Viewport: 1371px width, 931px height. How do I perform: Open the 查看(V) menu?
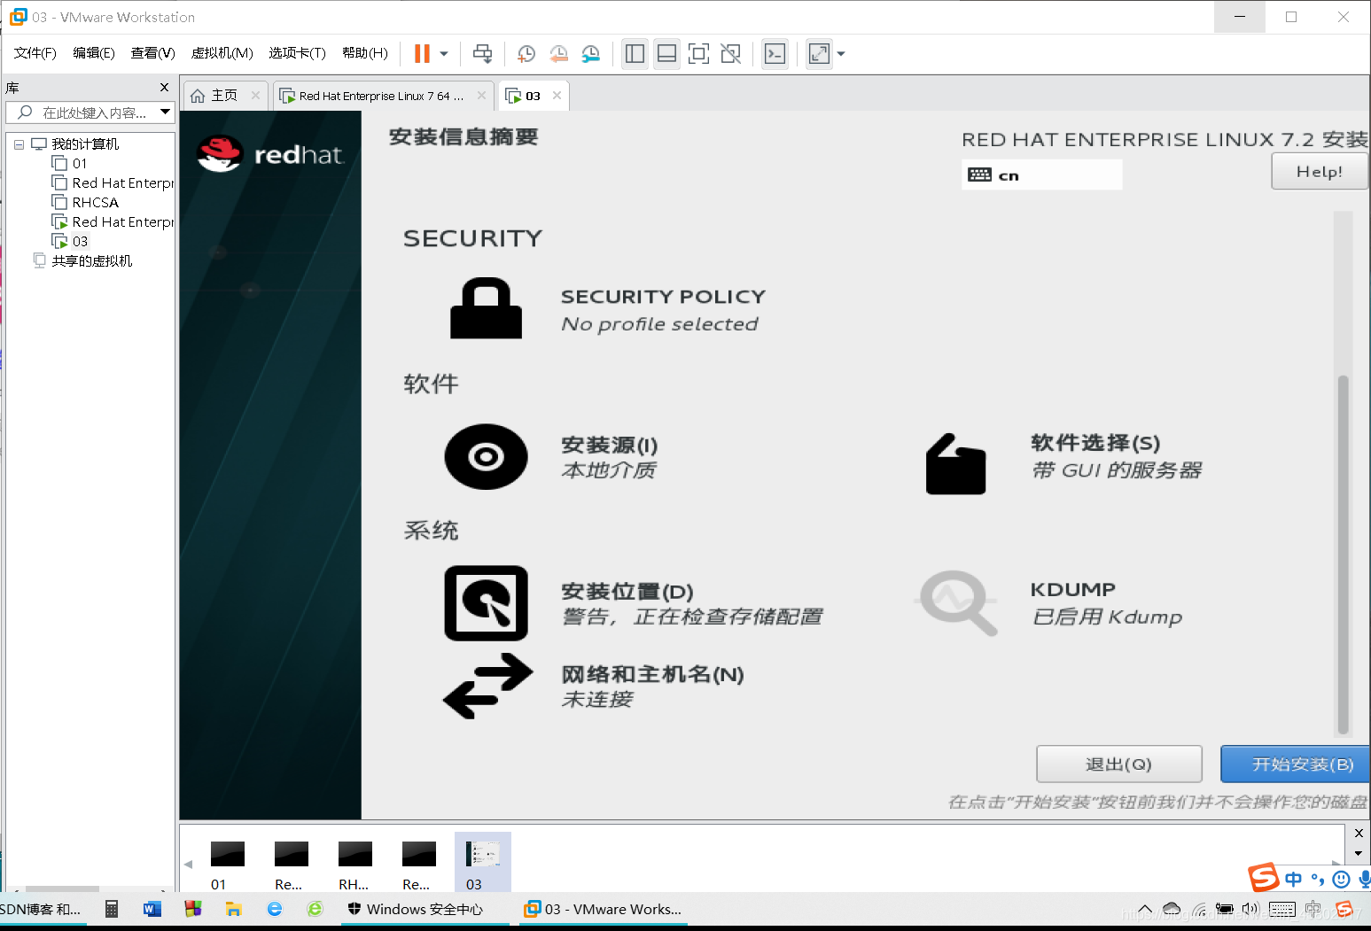pyautogui.click(x=152, y=53)
